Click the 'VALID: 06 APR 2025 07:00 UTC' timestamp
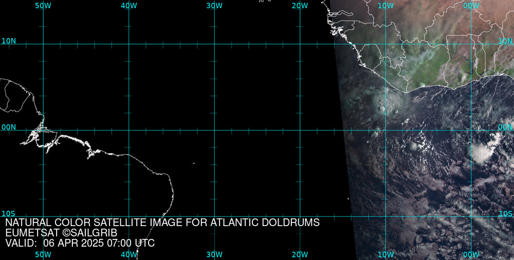 [x=80, y=243]
